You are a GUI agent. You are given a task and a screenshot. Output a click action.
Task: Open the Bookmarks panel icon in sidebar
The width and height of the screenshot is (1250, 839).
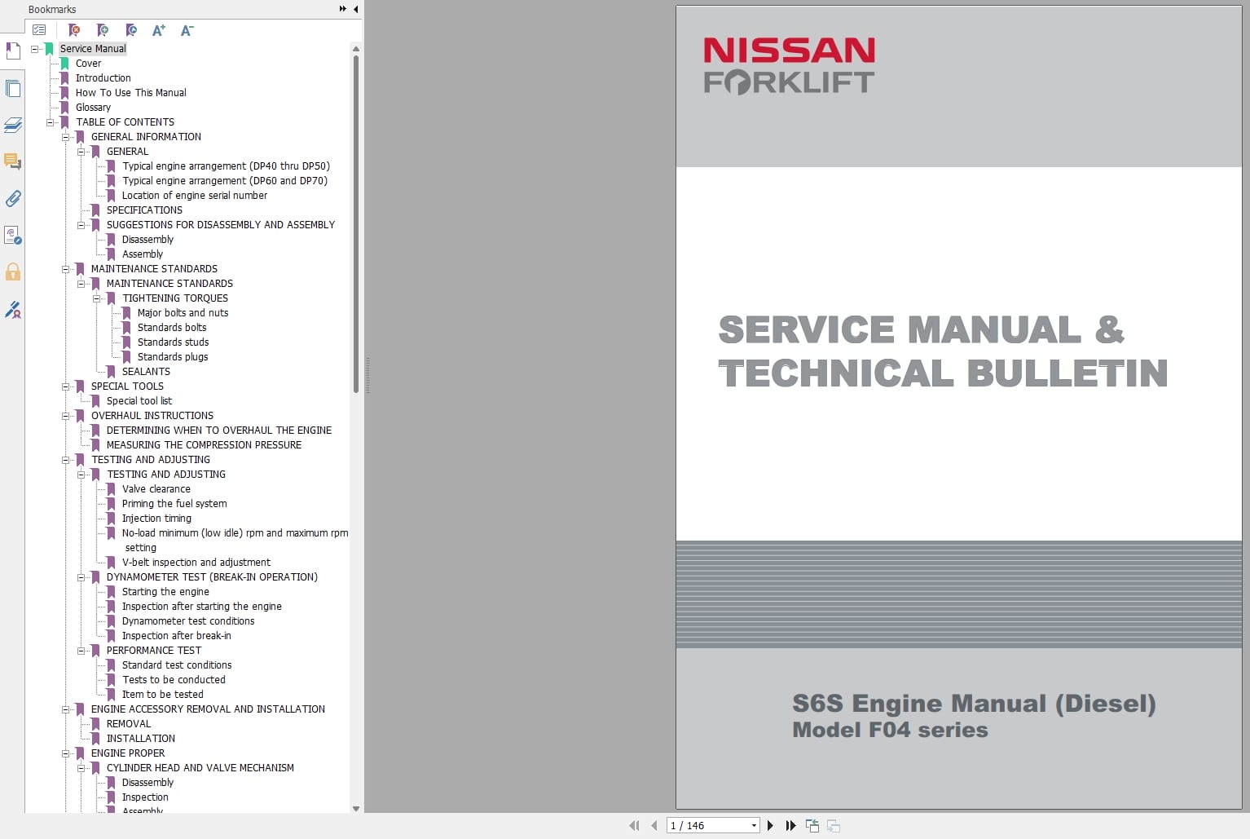[x=13, y=51]
